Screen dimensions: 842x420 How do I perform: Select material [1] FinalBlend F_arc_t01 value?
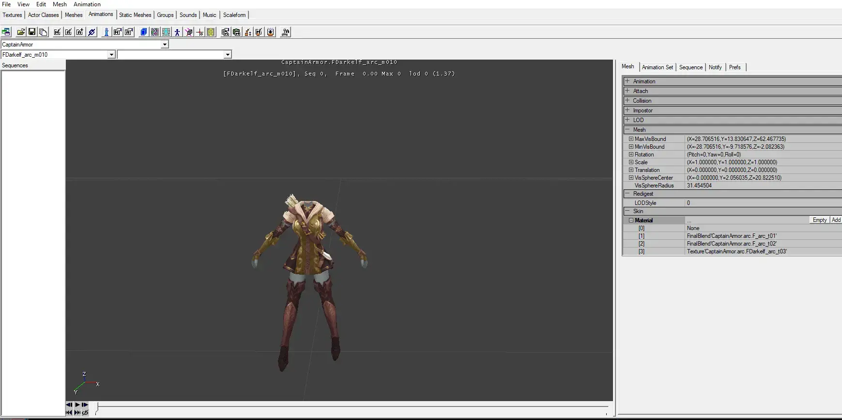tap(764, 236)
